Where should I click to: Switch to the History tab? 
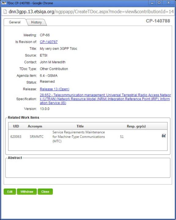click(36, 22)
